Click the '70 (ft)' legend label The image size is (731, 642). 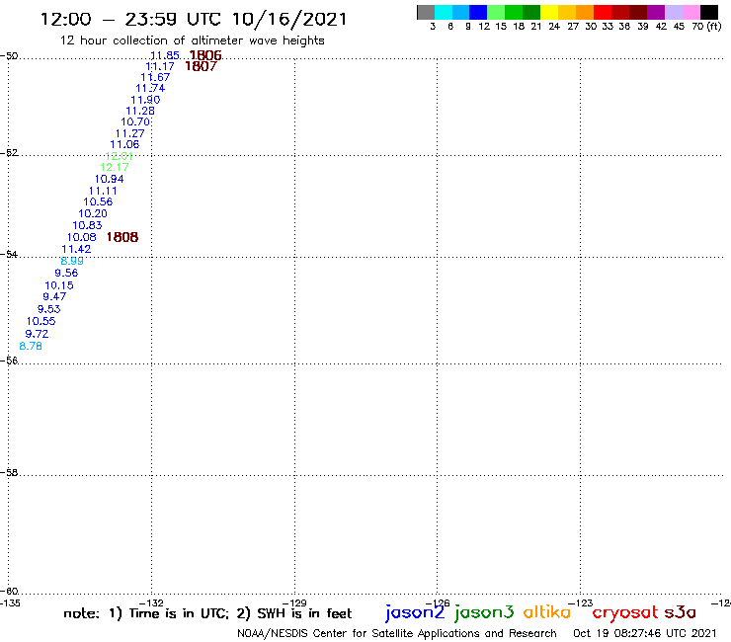pyautogui.click(x=706, y=27)
